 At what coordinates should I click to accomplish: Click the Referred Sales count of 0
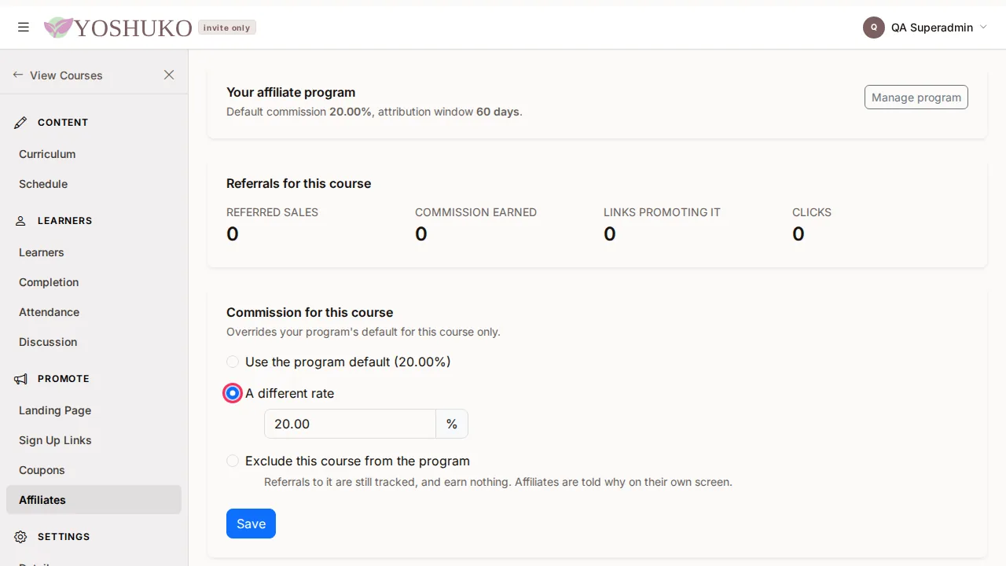[233, 234]
